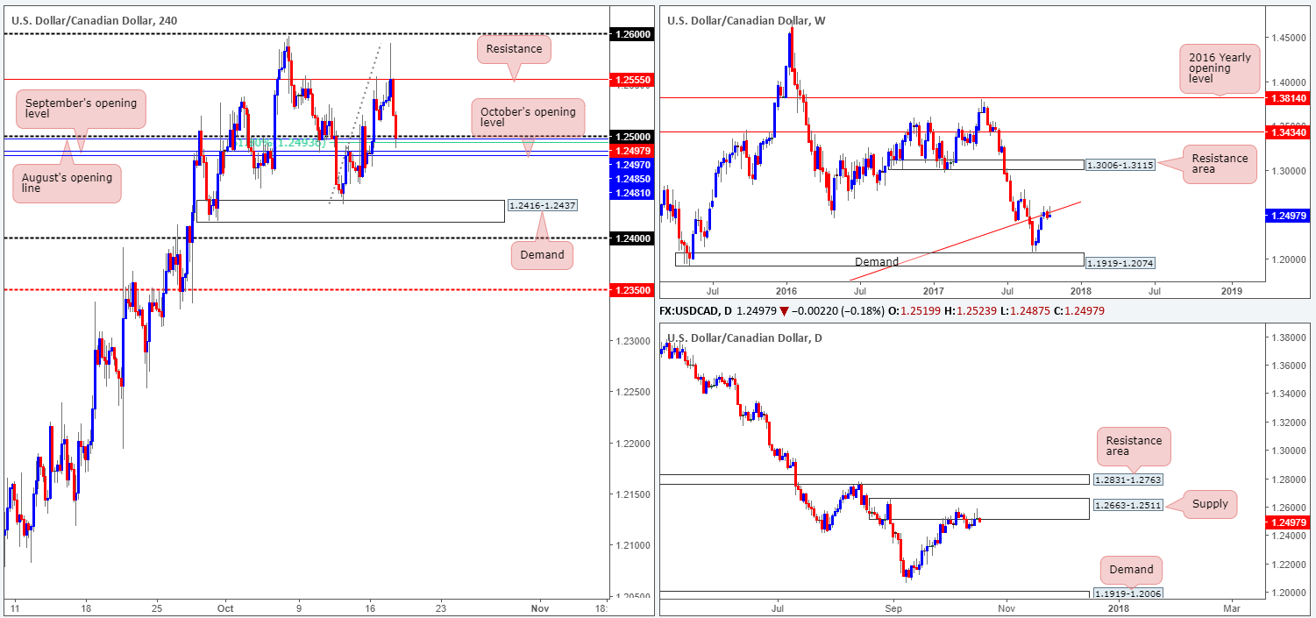This screenshot has width=1316, height=618.
Task: Click the 'Sep' marker on the daily time axis
Action: tap(893, 607)
